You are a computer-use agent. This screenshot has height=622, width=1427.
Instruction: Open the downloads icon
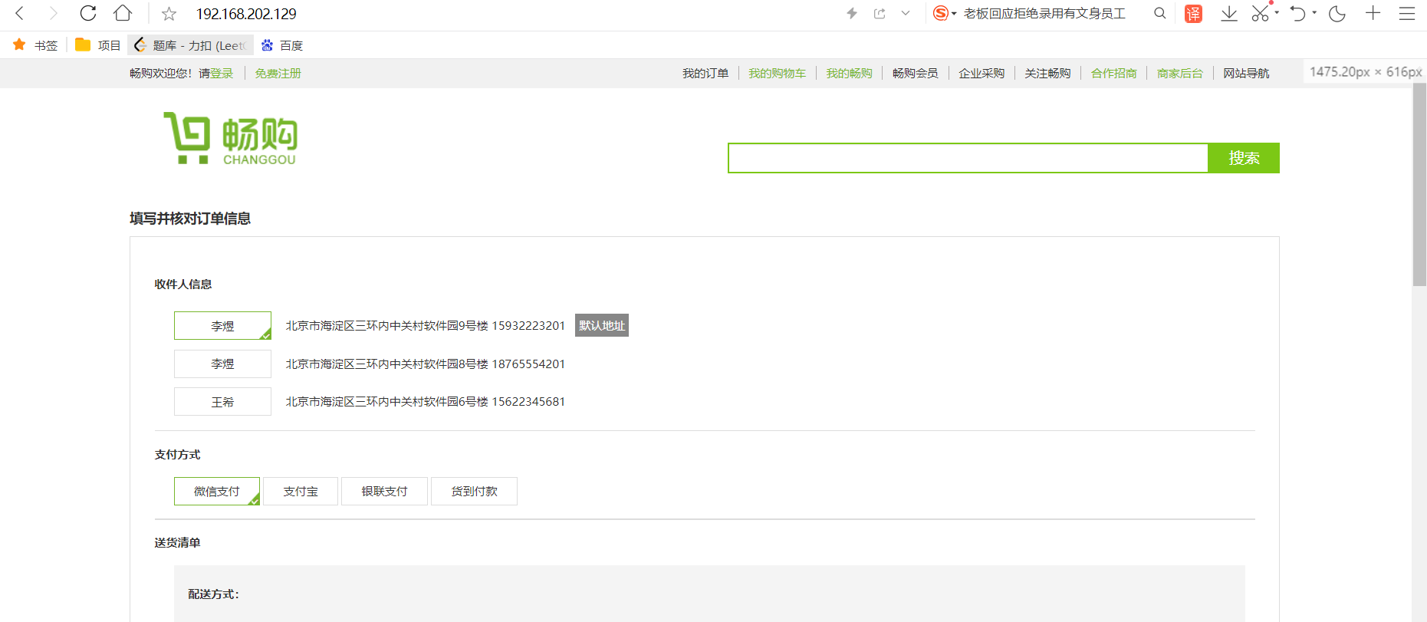(1229, 13)
